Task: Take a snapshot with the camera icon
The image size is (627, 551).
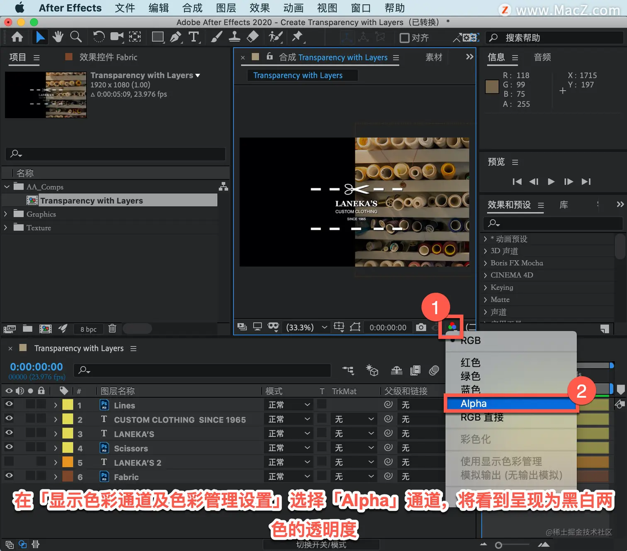Action: 421,327
